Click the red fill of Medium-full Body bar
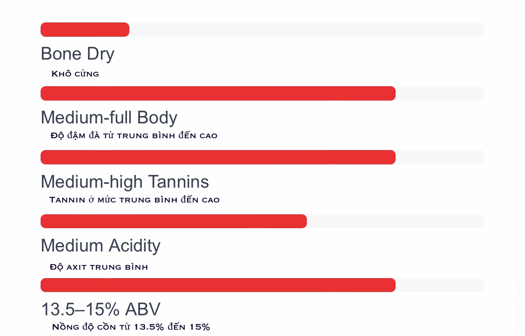The width and height of the screenshot is (525, 336). point(218,93)
